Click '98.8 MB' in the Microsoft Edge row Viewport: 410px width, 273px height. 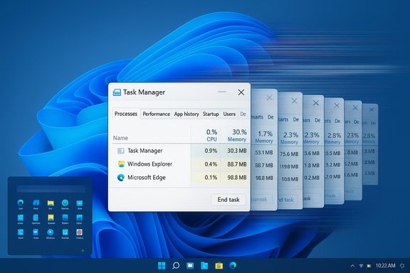[x=237, y=178]
